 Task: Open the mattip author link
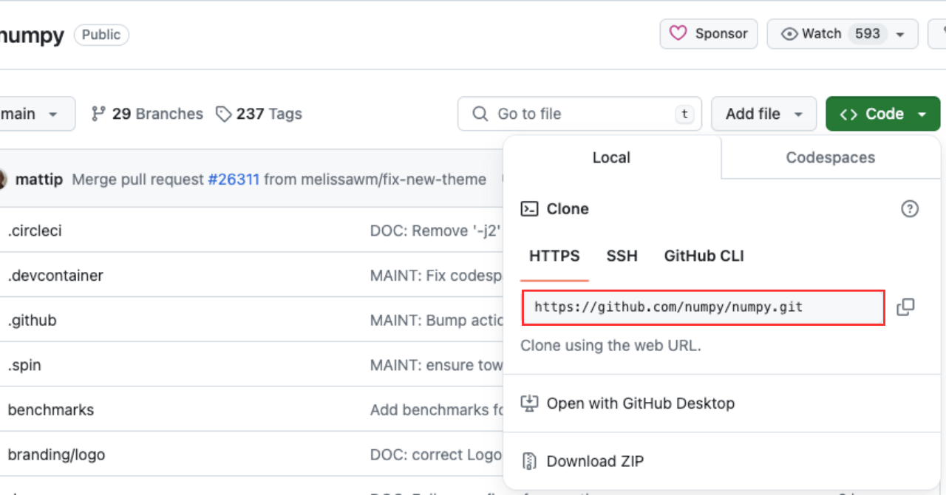(x=39, y=180)
